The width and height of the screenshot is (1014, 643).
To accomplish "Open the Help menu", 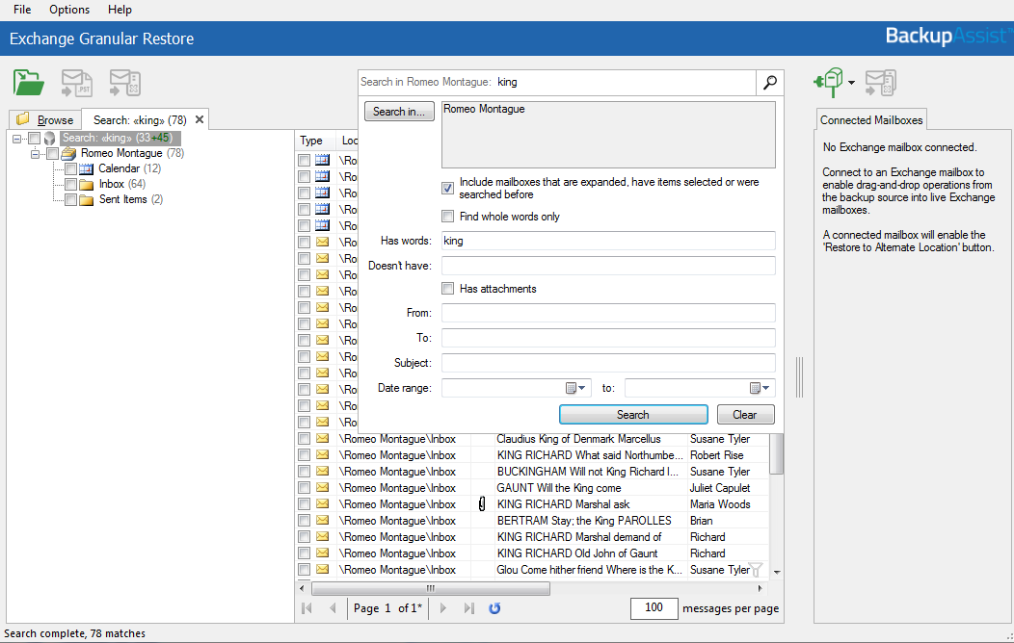I will coord(120,10).
